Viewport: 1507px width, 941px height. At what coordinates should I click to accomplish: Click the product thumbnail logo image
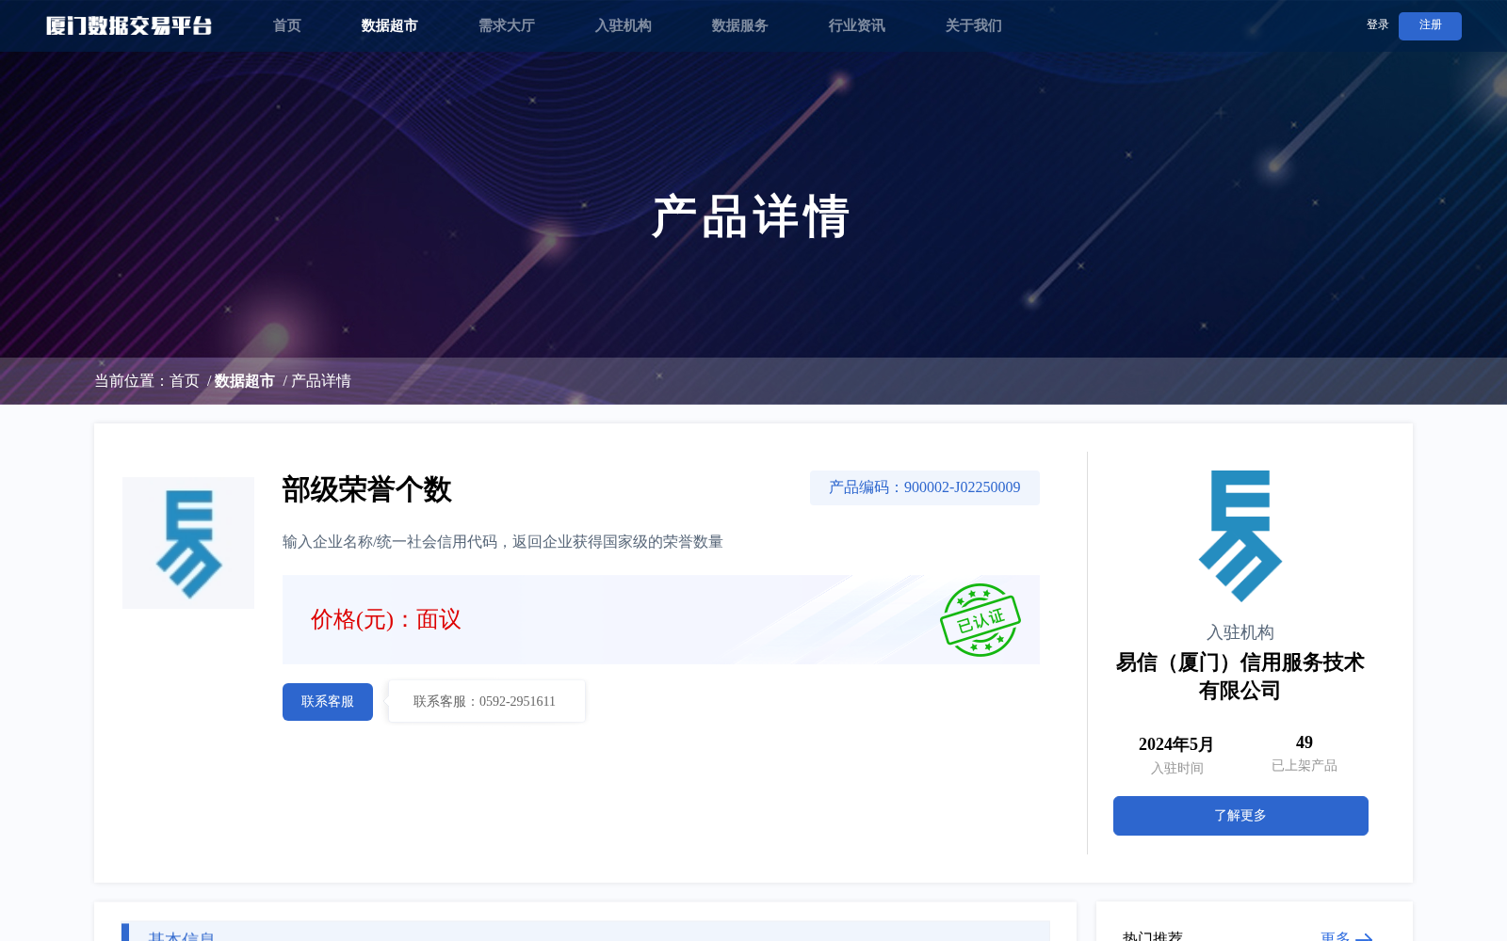click(188, 543)
